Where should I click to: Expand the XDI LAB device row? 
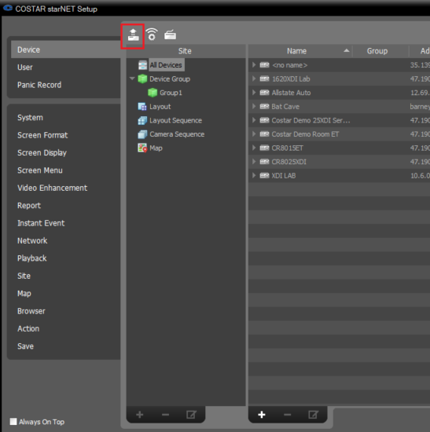[x=254, y=175]
